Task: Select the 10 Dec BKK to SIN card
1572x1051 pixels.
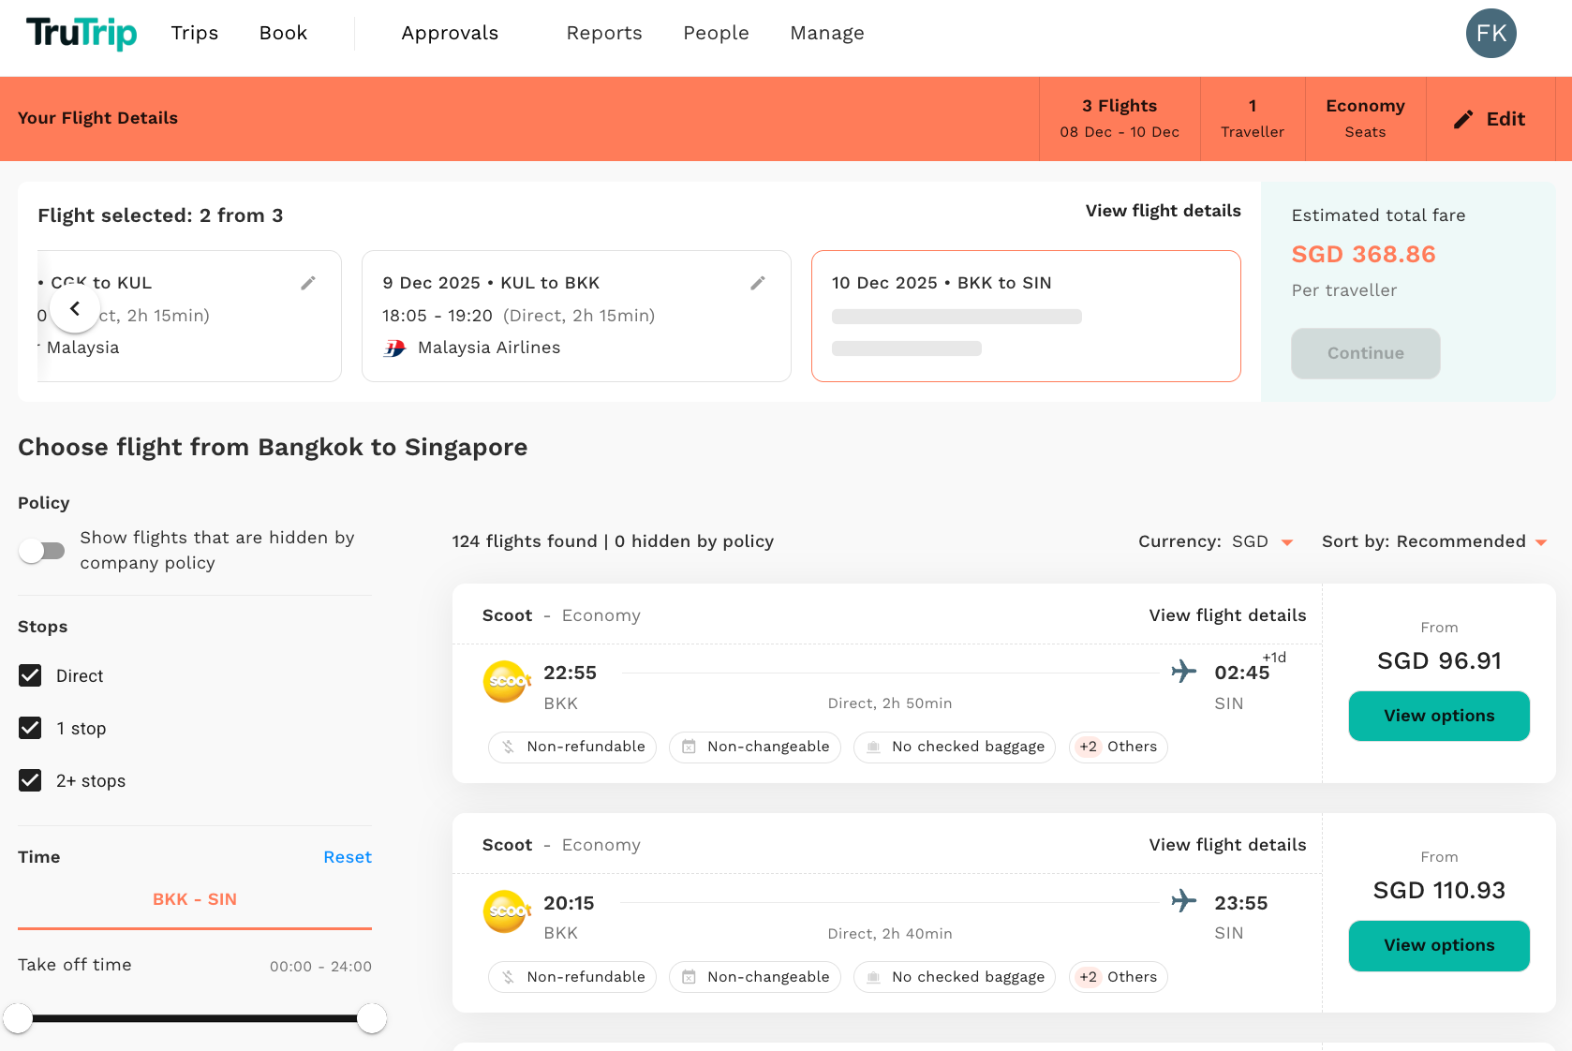Action: [1026, 316]
